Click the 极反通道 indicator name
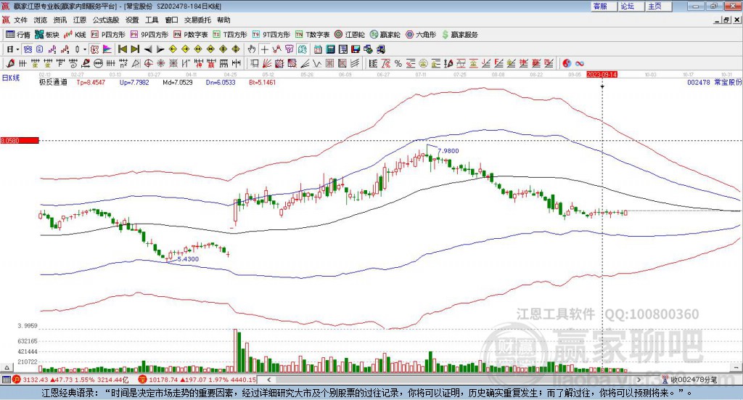Screen dimensions: 743x400 (x=53, y=82)
